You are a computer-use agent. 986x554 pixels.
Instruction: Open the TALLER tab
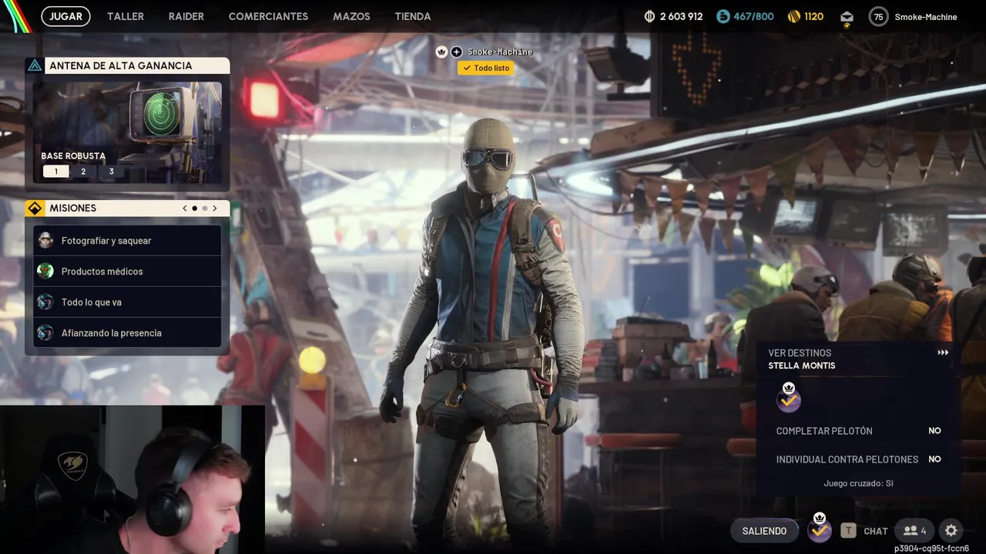point(126,16)
